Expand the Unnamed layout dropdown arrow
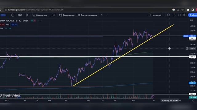Viewport: 197px width, 110px height. coord(163,15)
